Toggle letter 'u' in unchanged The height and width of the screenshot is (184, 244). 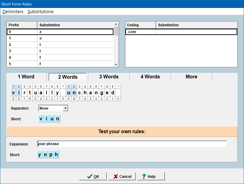tap(69, 93)
